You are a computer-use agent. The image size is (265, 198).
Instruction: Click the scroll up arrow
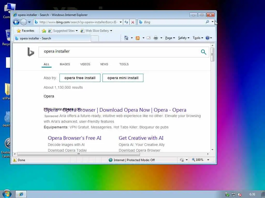point(212,45)
